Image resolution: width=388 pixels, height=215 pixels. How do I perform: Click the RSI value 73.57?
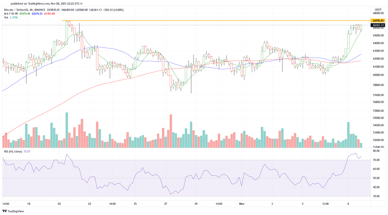click(x=27, y=152)
